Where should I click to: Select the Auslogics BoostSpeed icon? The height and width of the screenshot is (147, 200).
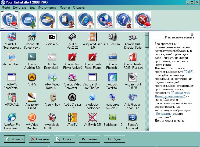tap(92, 97)
